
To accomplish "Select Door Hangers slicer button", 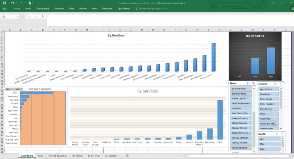I will 269,104.
